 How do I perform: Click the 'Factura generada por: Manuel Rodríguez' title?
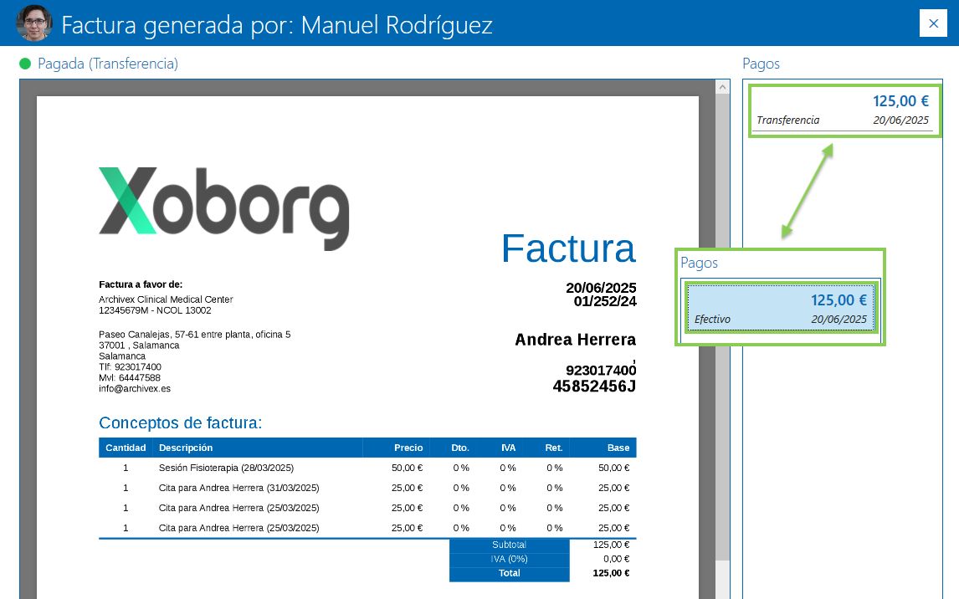pyautogui.click(x=277, y=25)
